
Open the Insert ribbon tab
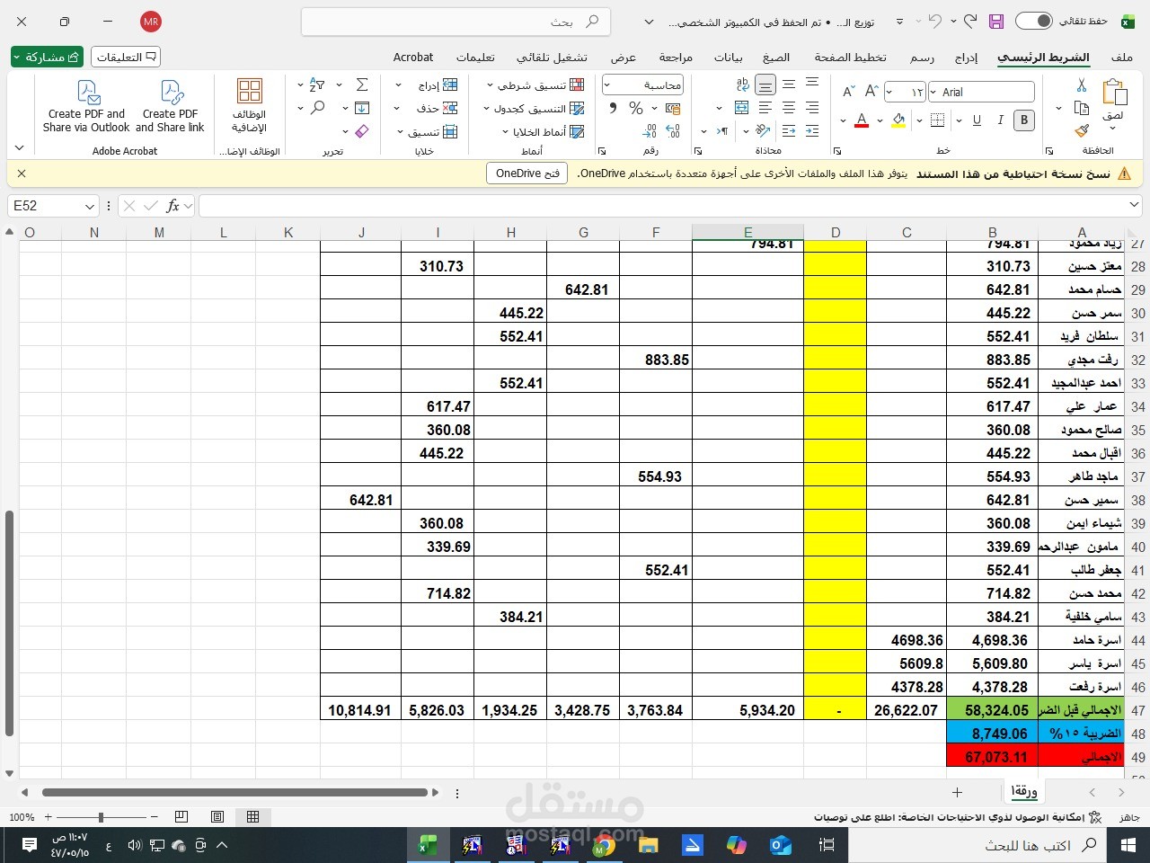click(966, 58)
